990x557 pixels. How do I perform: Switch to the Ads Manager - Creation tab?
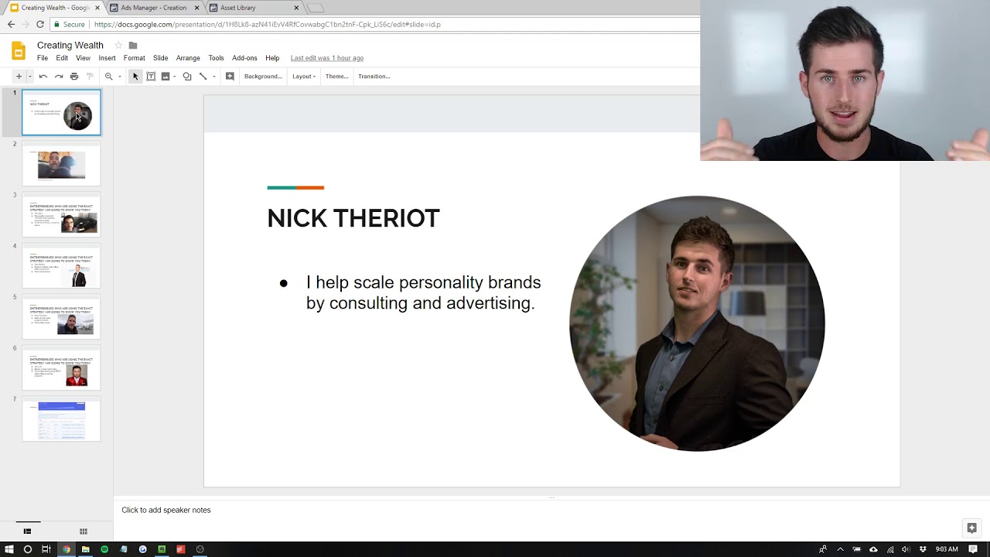click(153, 8)
